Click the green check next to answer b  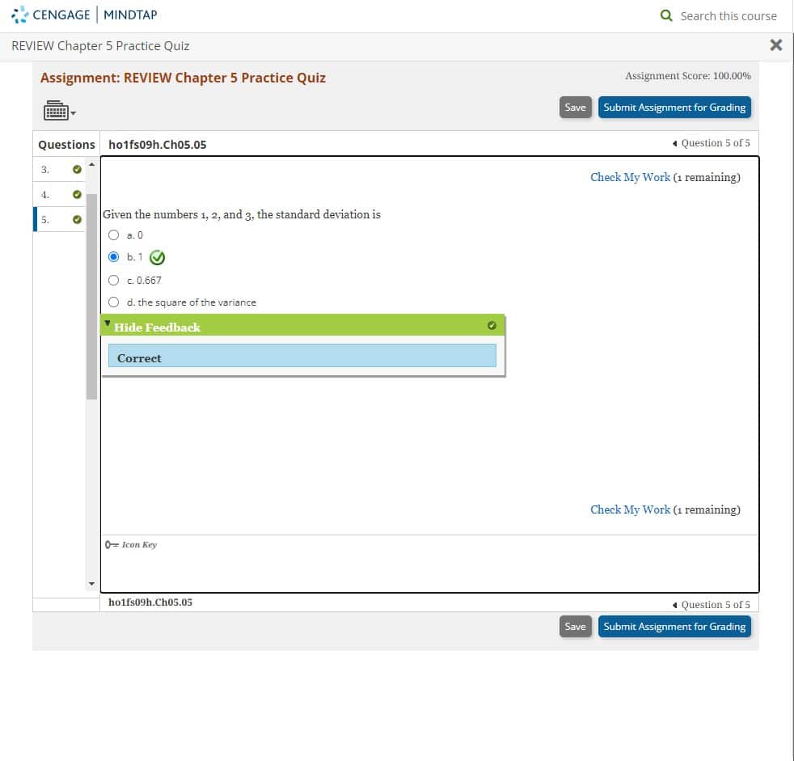click(157, 257)
